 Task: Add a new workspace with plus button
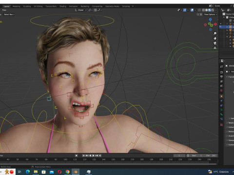coord(133,6)
